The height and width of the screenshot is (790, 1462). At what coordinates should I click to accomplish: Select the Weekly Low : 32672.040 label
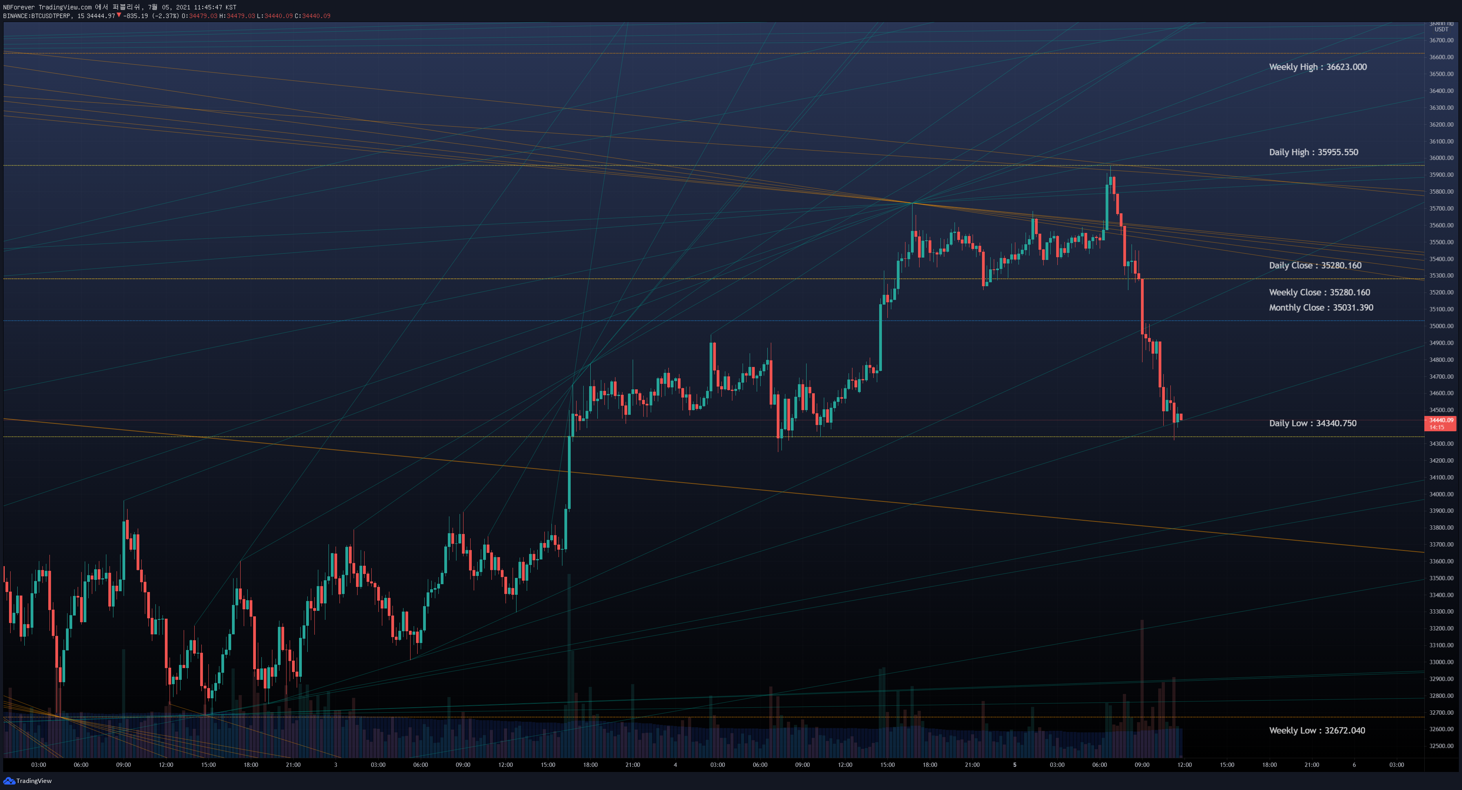[x=1317, y=730]
